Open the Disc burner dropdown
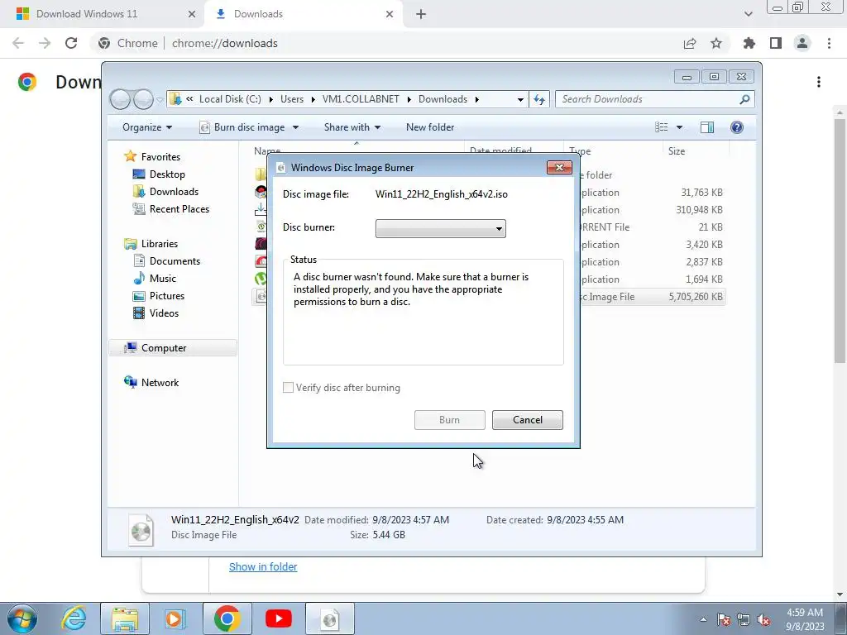The width and height of the screenshot is (847, 635). (440, 228)
